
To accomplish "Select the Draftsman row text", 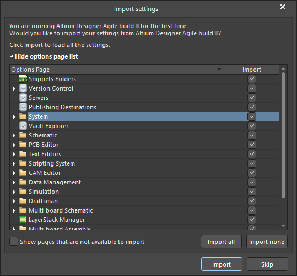I will point(43,201).
